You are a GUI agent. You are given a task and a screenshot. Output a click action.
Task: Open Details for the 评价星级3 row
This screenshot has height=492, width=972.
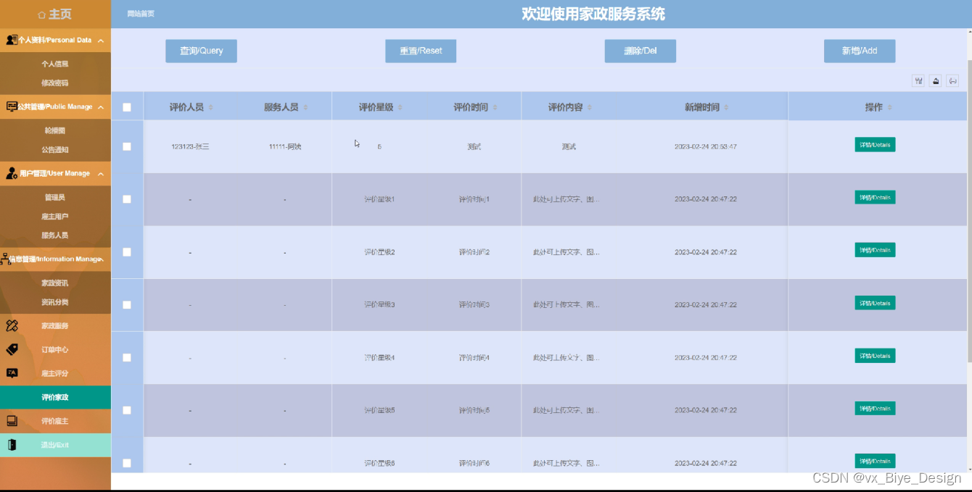[875, 303]
